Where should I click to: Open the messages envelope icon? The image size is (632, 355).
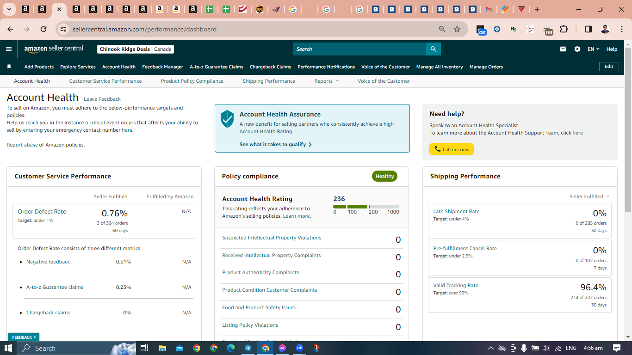click(x=563, y=49)
